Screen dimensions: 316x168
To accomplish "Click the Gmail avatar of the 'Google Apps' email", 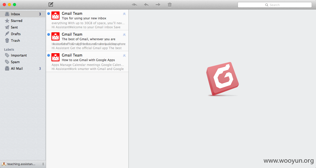I will click(x=55, y=57).
